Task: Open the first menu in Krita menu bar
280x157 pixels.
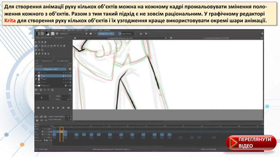Action: point(37,30)
